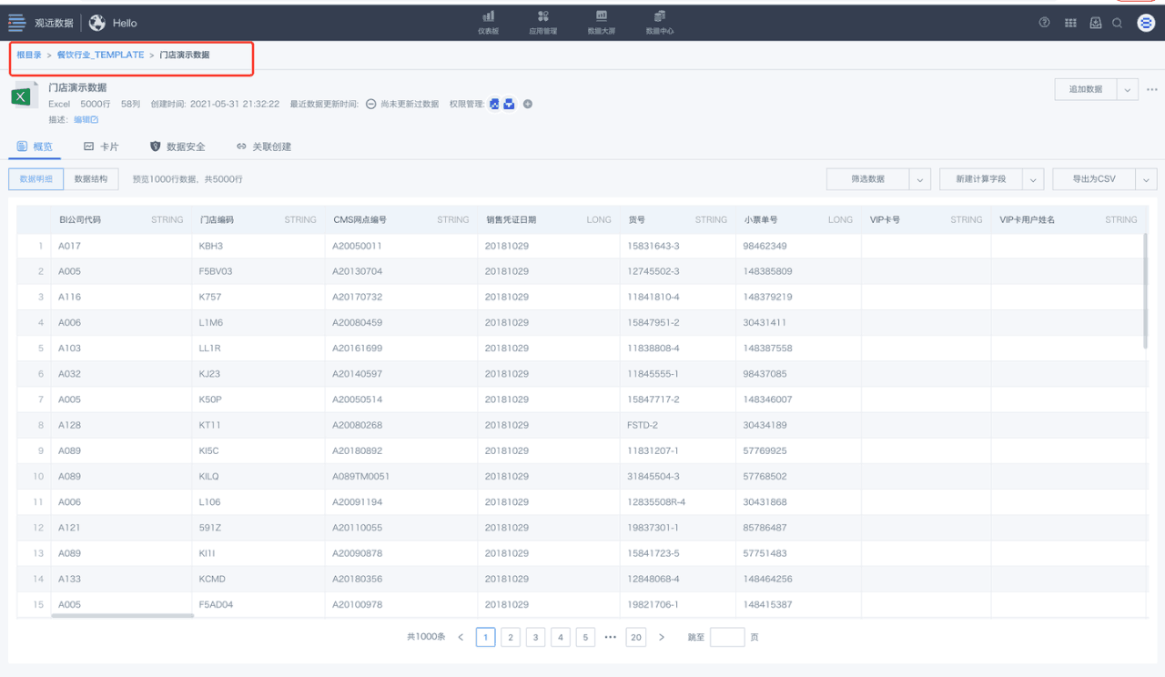Expand the 追加数据 dropdown arrow
This screenshot has width=1165, height=677.
1128,89
